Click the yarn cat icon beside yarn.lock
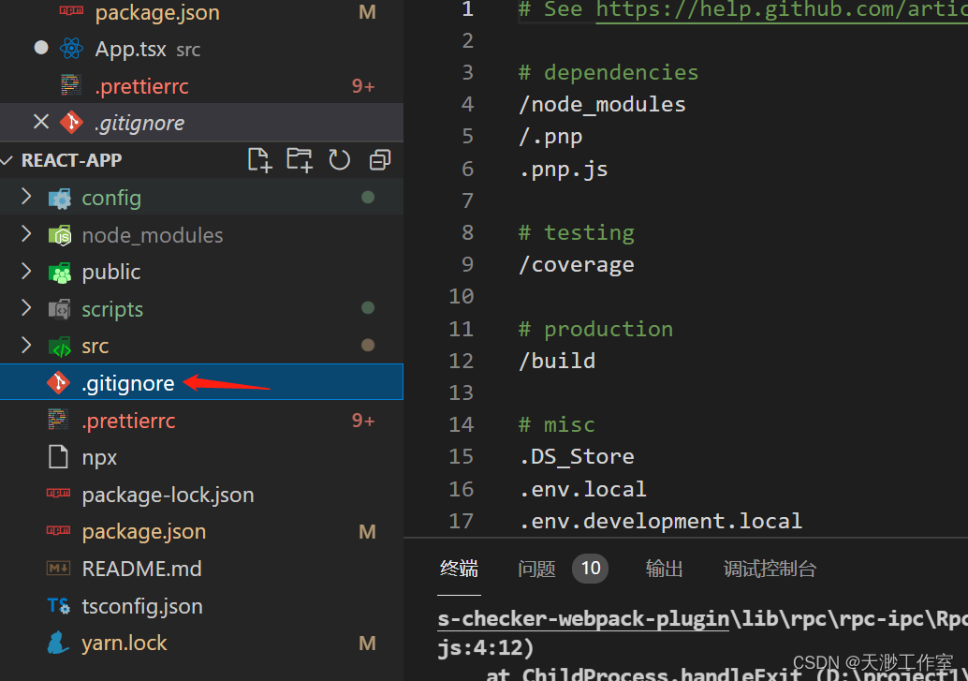968x681 pixels. tap(58, 643)
